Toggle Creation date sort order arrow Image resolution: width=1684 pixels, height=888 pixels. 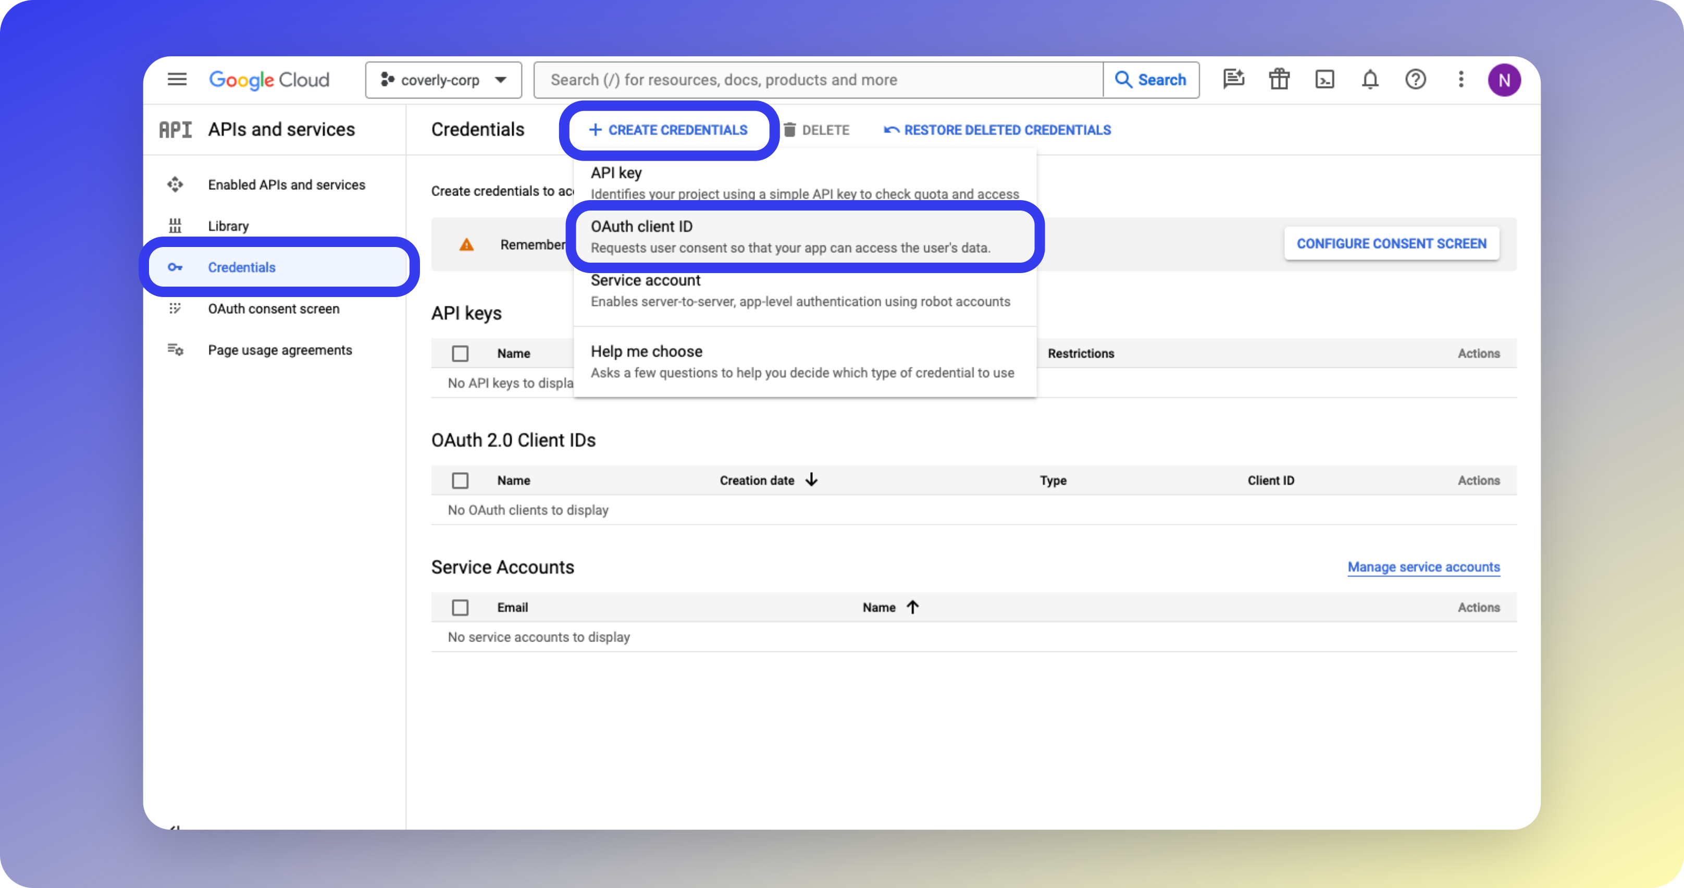click(811, 479)
